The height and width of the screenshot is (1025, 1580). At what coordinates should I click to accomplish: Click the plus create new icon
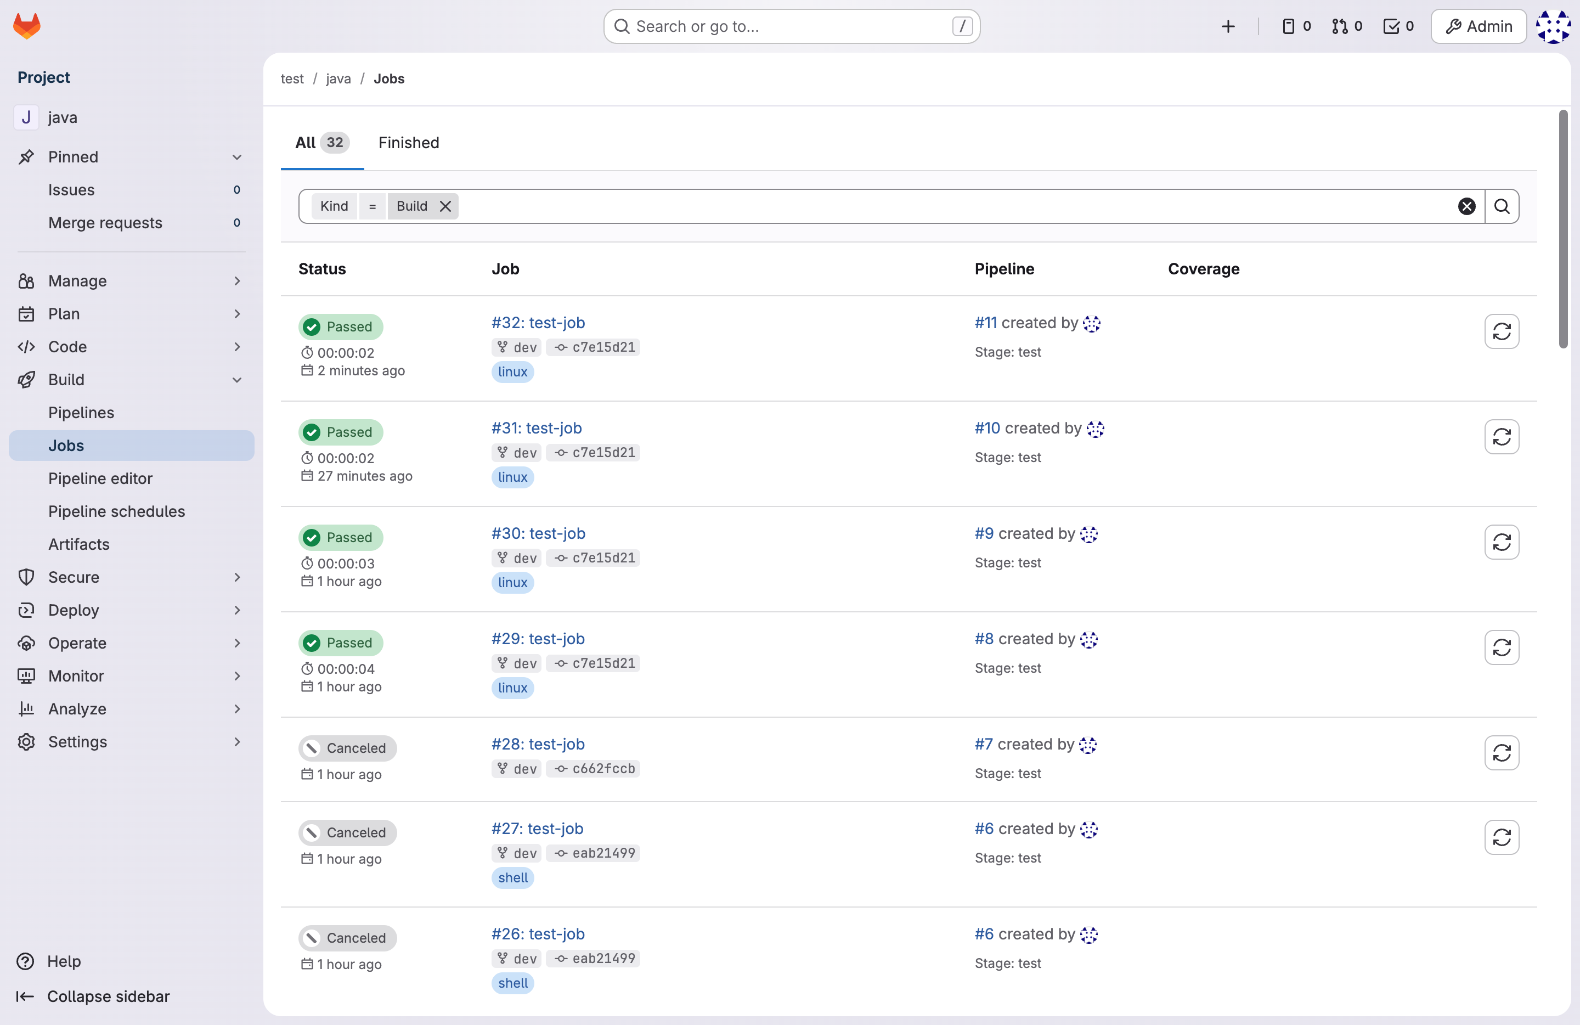1227,26
